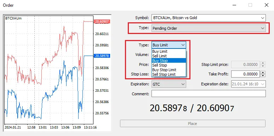Viewport: 274px width, 136px height.
Task: Focus the Comment text field
Action: click(x=209, y=94)
